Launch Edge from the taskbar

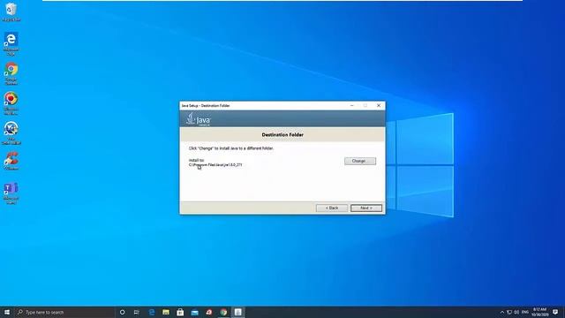[x=152, y=312]
